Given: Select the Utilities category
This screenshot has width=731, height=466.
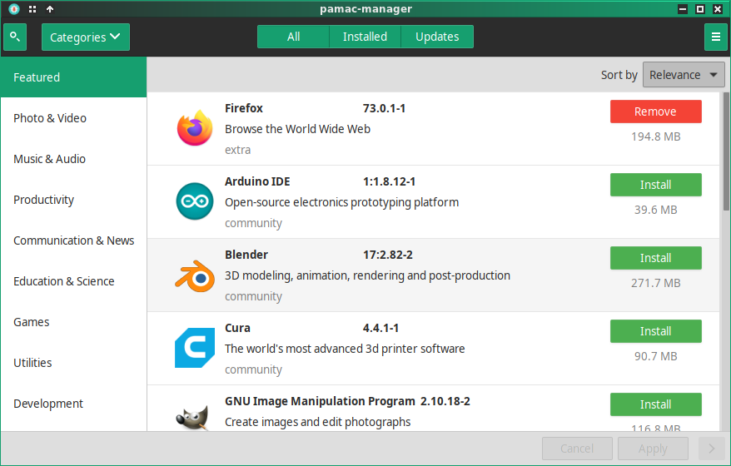Looking at the screenshot, I should (73, 363).
